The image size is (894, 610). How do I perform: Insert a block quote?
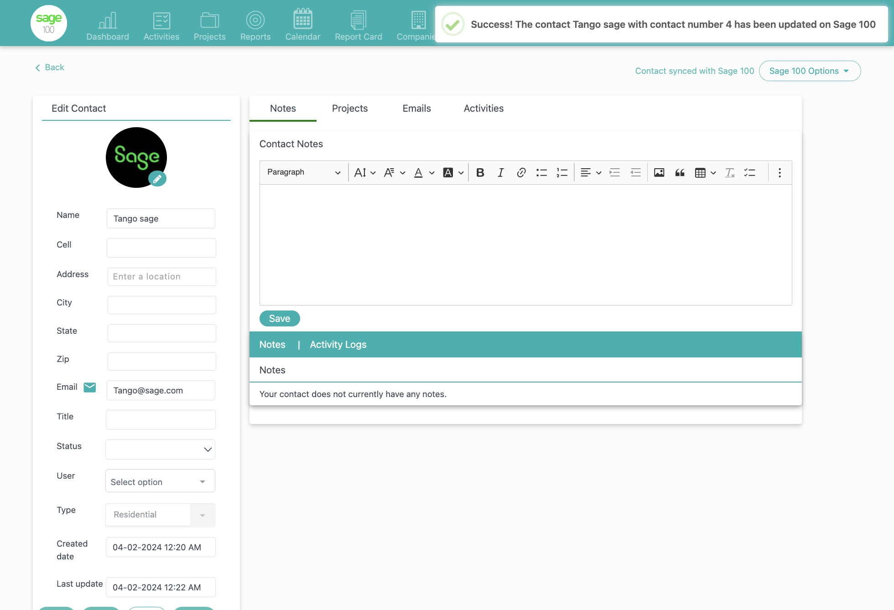click(x=680, y=172)
